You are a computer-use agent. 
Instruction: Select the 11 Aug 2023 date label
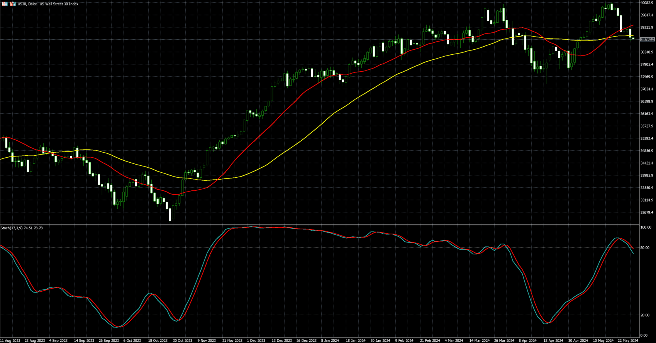point(10,340)
